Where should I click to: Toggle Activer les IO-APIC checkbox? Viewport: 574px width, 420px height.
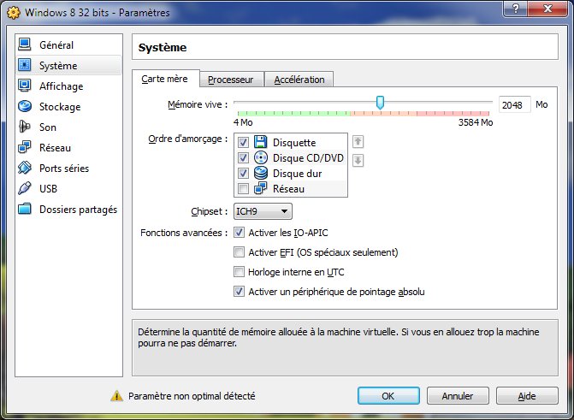coord(239,233)
